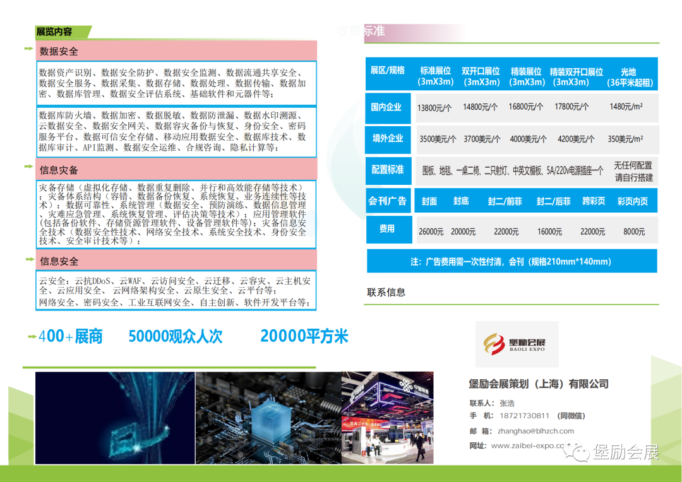
Task: Click the 标准展位 column header
Action: pos(435,76)
